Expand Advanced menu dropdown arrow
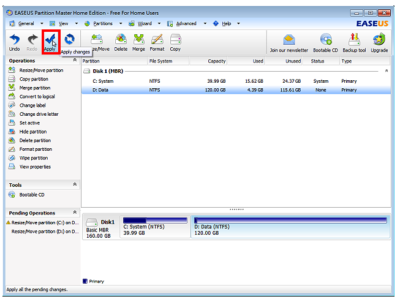The height and width of the screenshot is (299, 400). 205,23
